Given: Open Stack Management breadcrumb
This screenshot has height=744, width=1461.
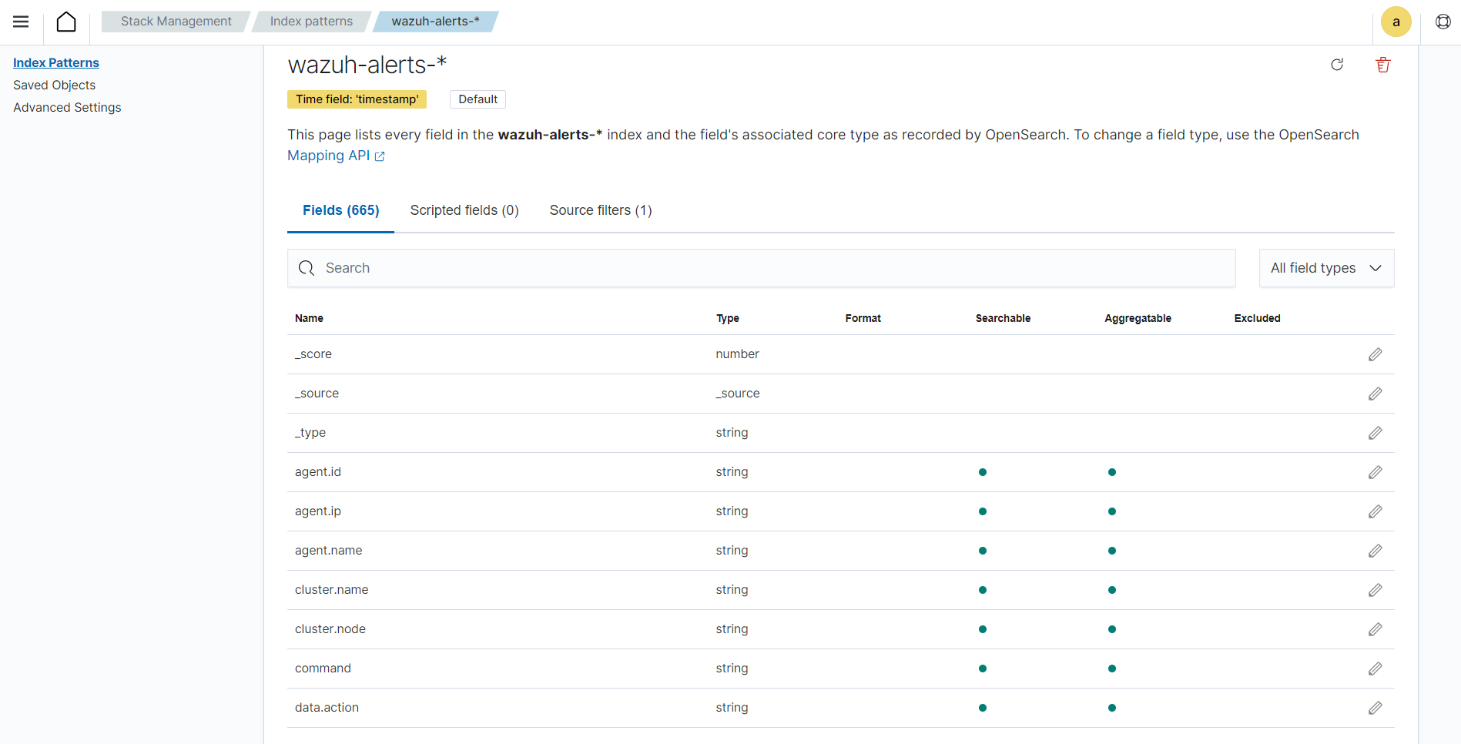Looking at the screenshot, I should (x=176, y=22).
